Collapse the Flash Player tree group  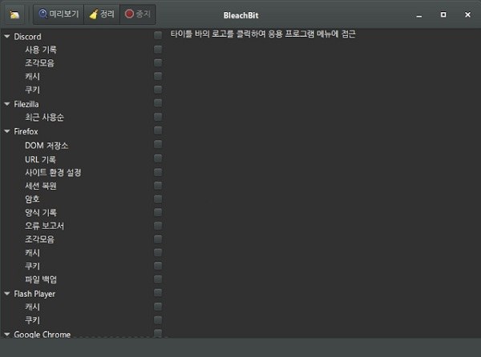click(7, 294)
